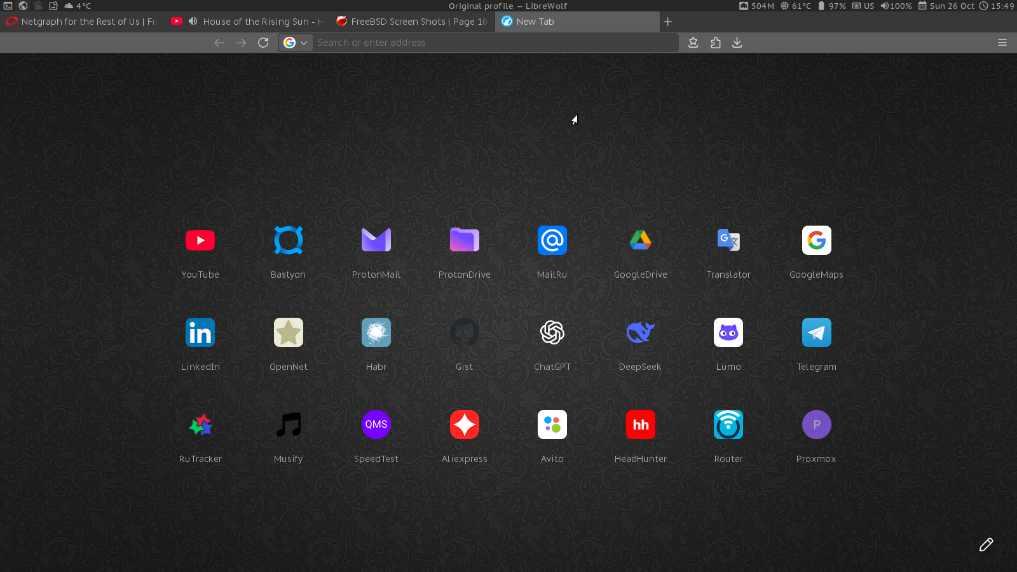Screen dimensions: 1017x572
Task: Open a new tab with the plus button
Action: coord(667,22)
